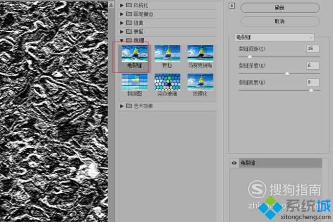
Task: Click the 裂缝深度 slider handle
Action: [x=287, y=73]
